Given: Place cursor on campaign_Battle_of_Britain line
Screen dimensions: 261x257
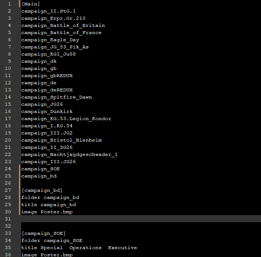Looking at the screenshot, I should point(63,25).
